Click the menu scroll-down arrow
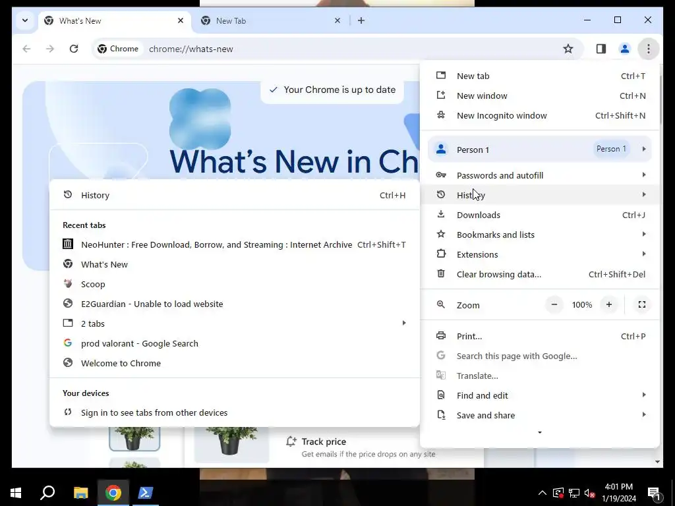 tap(540, 432)
